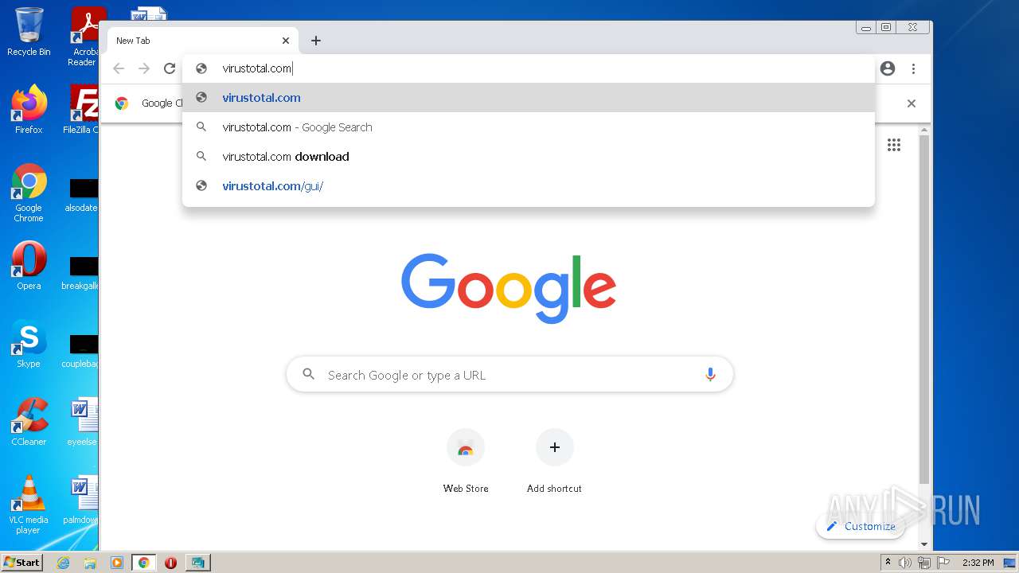Viewport: 1019px width, 573px height.
Task: Go back using the back arrow
Action: (x=119, y=68)
